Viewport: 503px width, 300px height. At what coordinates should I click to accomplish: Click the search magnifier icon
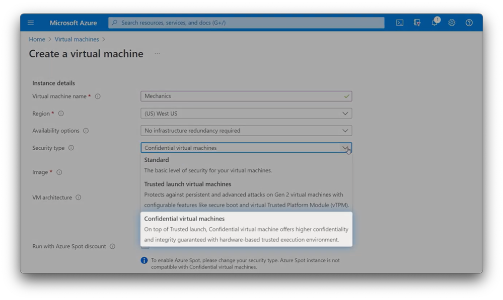click(114, 23)
